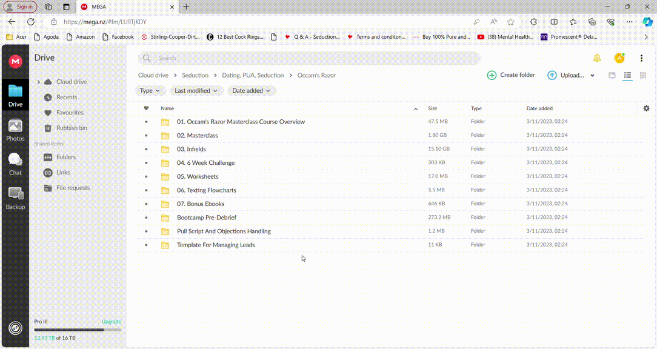657x349 pixels.
Task: Click the storage usage progress bar
Action: (x=78, y=330)
